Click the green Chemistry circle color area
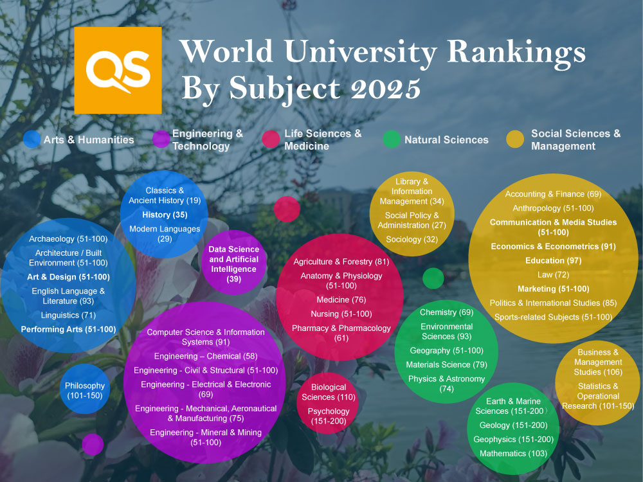Image resolution: width=643 pixels, height=482 pixels. click(x=446, y=312)
